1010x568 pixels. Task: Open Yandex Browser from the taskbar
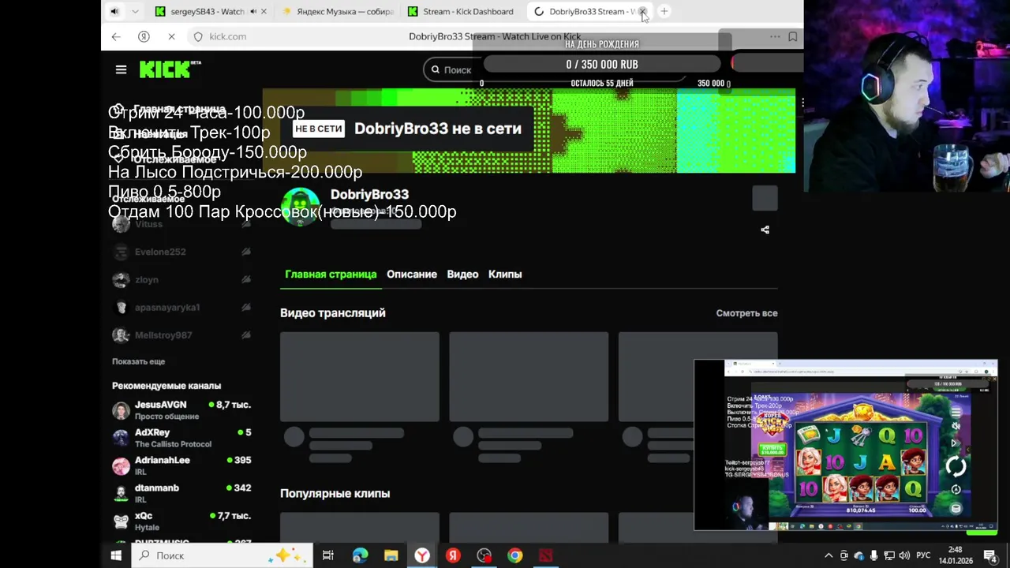click(422, 555)
